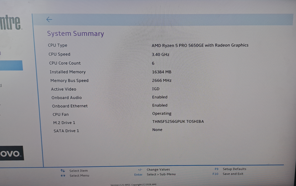Select the Memory Bus Speed label
This screenshot has width=296, height=186.
(x=69, y=81)
